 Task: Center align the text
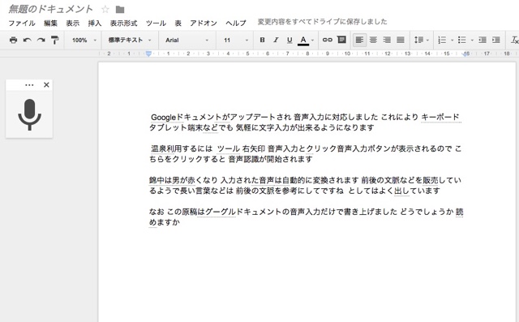click(373, 40)
